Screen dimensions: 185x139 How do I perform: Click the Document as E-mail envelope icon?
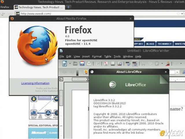[x=89, y=64]
